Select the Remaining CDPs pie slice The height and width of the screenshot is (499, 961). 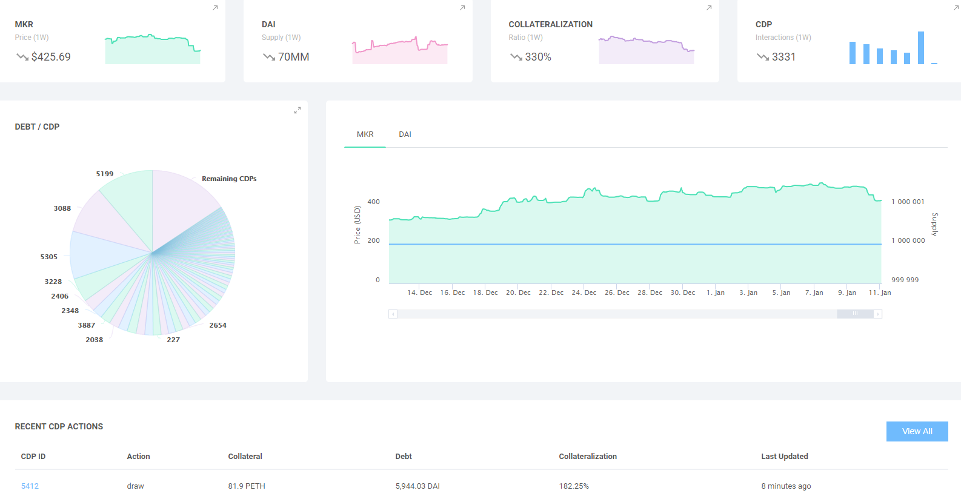click(x=179, y=209)
